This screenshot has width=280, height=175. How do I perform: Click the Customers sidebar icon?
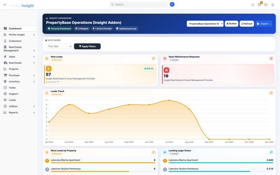(5, 41)
